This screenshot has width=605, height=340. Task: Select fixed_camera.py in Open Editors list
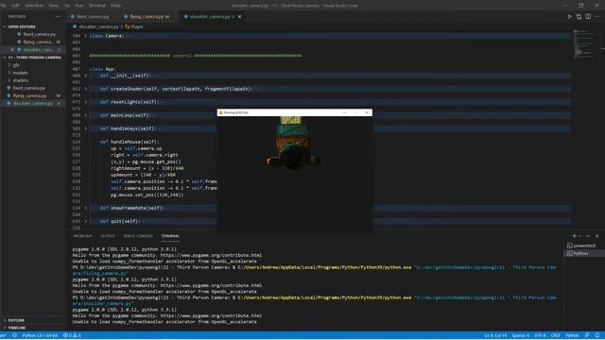[40, 34]
